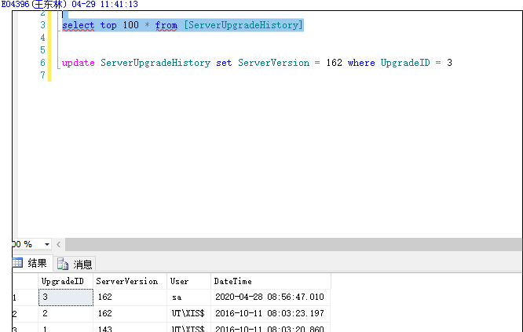Image resolution: width=523 pixels, height=332 pixels.
Task: Click the results grid icon on 结果 tab
Action: [17, 264]
